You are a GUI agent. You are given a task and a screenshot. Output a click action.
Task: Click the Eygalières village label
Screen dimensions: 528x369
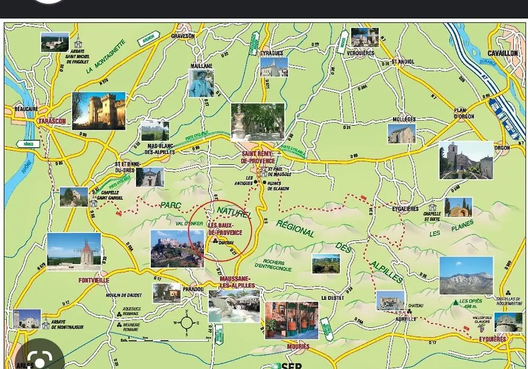[x=406, y=209]
